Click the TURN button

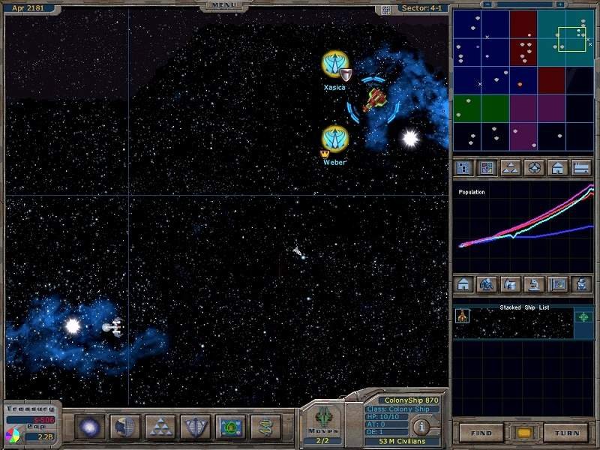coord(567,433)
